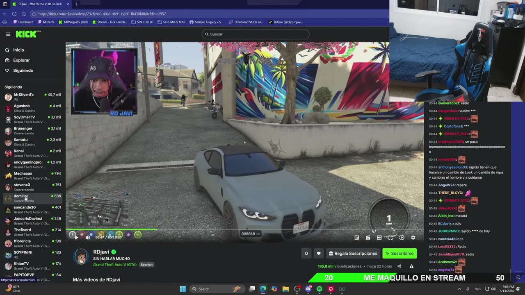
Task: Open Thefiverd channel in following list
Action: click(33, 232)
